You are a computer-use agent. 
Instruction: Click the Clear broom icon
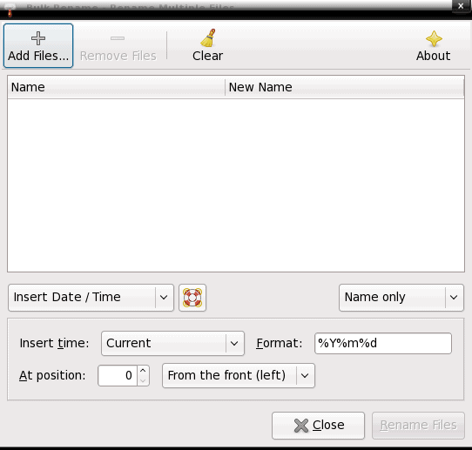coord(208,38)
